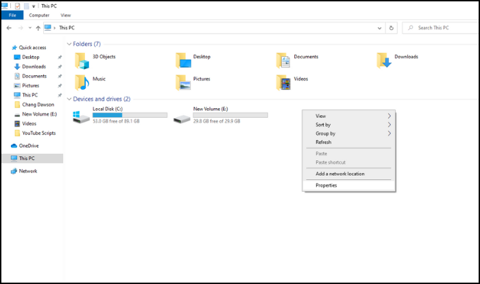Click New Volume (E:) usage bar
The width and height of the screenshot is (480, 284).
pyautogui.click(x=230, y=115)
